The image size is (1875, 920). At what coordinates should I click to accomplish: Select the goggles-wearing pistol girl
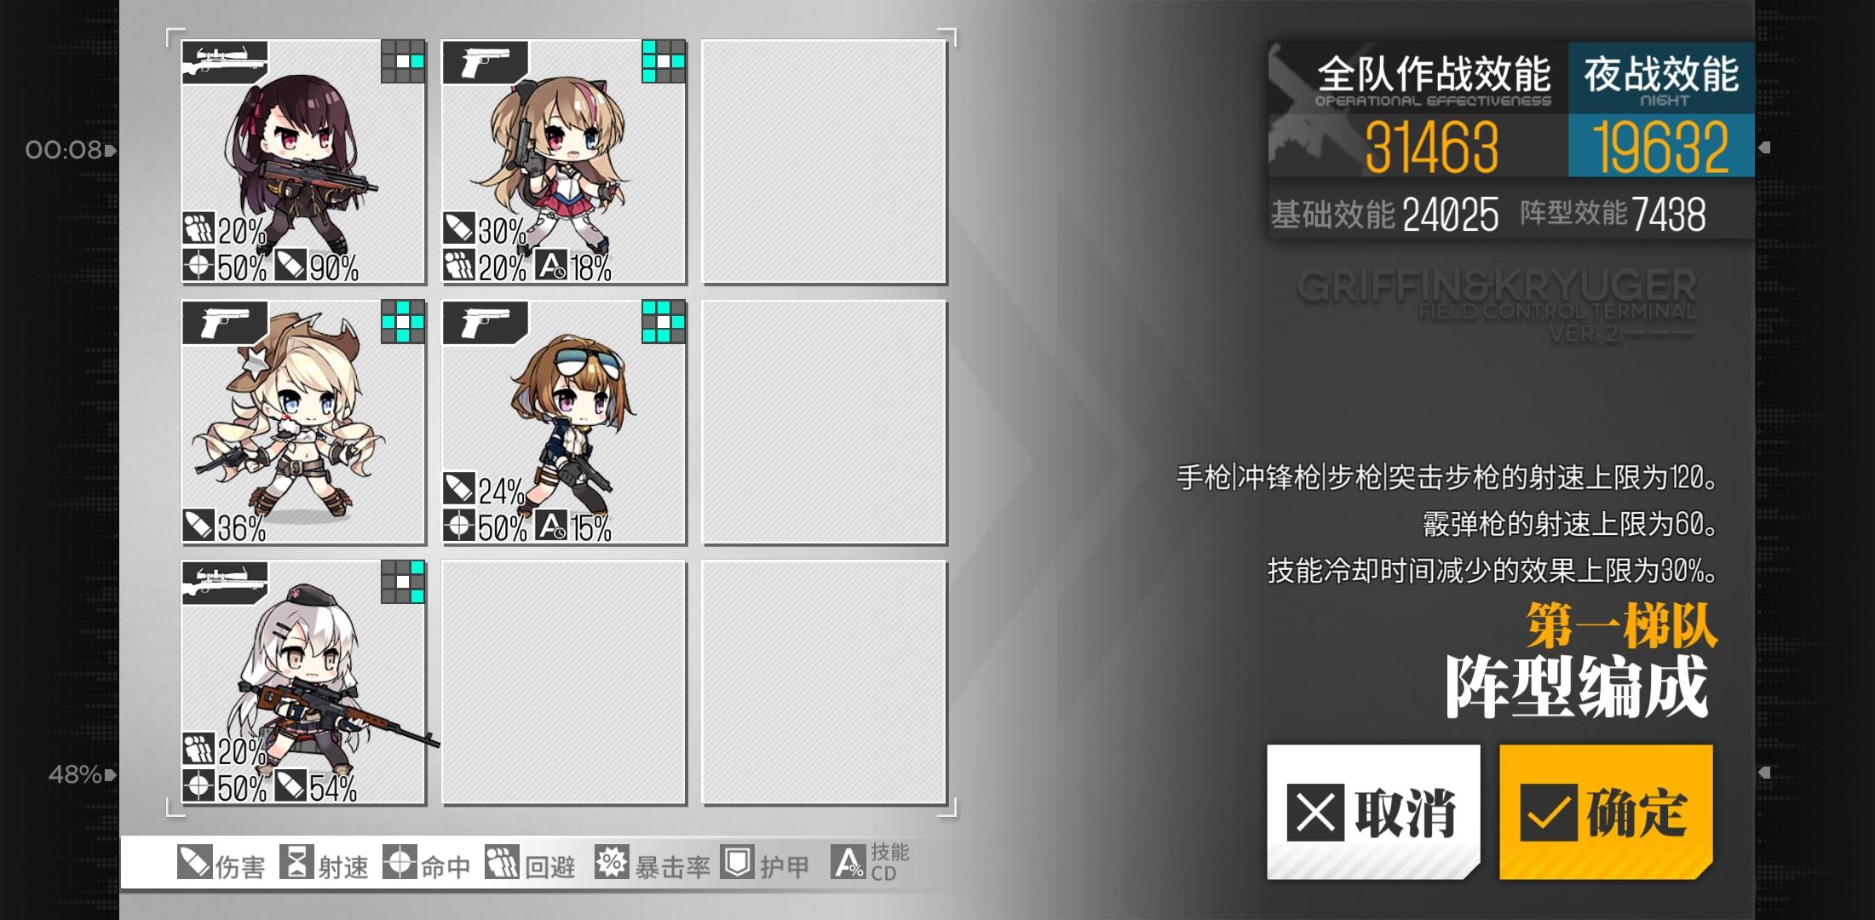point(564,423)
